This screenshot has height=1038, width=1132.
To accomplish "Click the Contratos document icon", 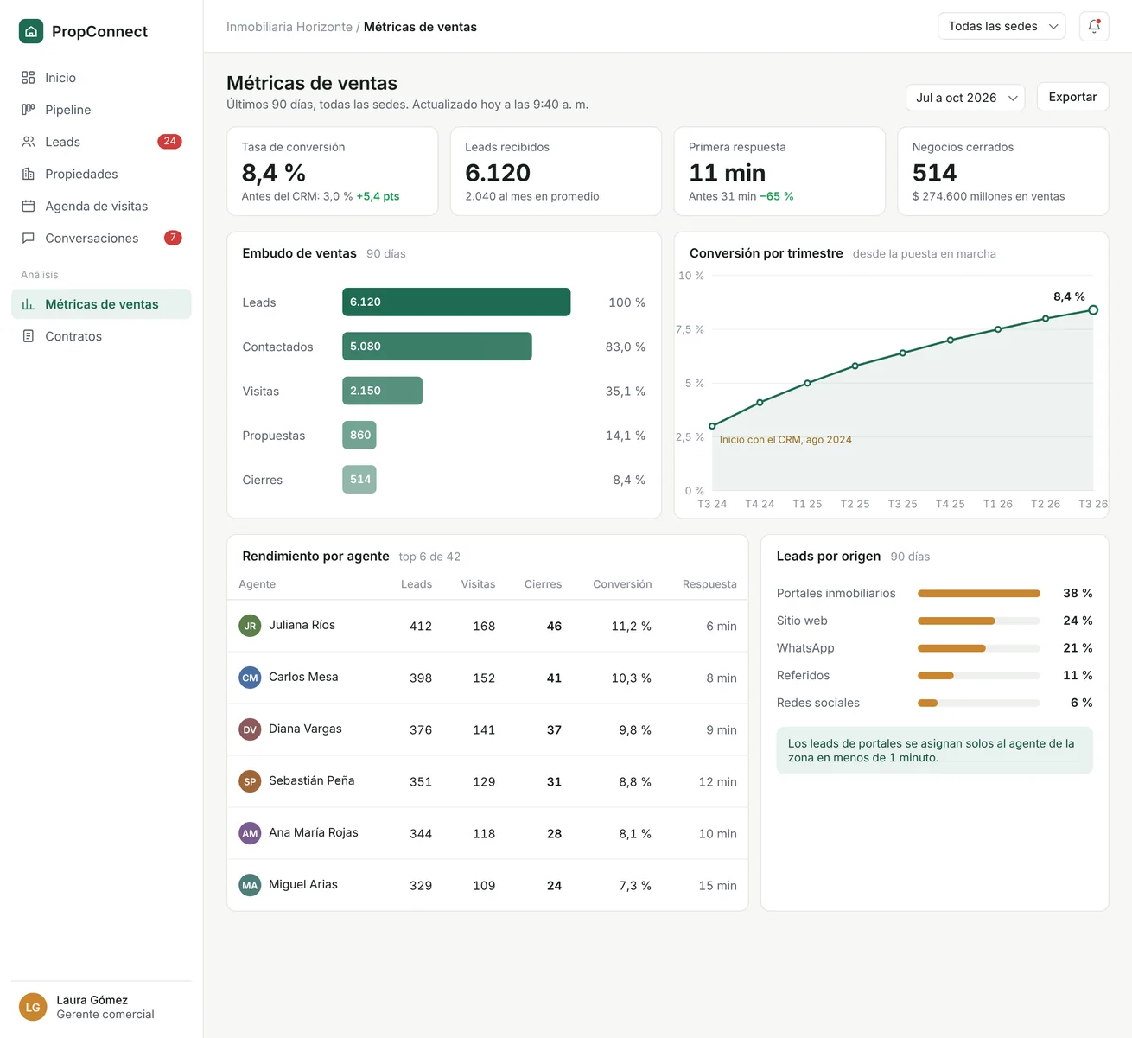I will [x=29, y=336].
